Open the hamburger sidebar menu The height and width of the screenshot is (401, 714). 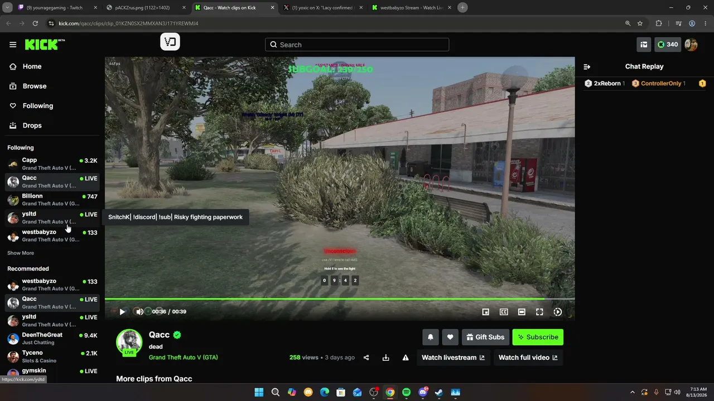pos(13,45)
